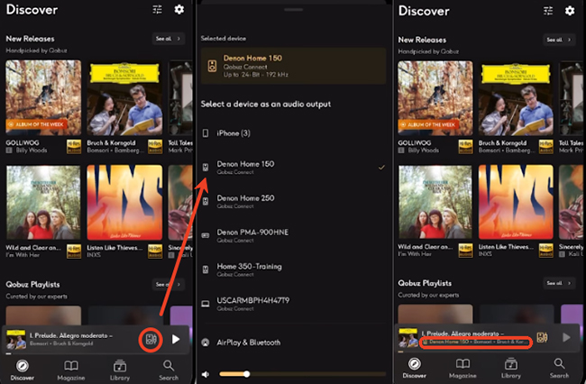See all Qobuz Playlists on left screen
The height and width of the screenshot is (384, 586).
click(x=169, y=284)
